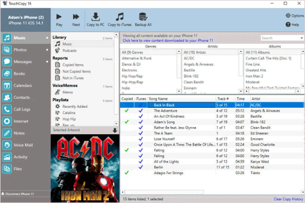Select the Alternative & Punk genre
This screenshot has width=305, height=203.
click(137, 58)
